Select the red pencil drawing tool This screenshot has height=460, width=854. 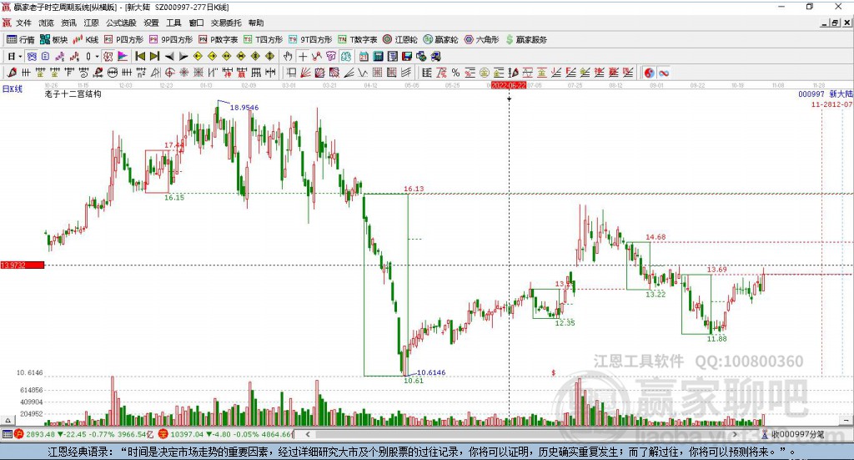point(12,73)
